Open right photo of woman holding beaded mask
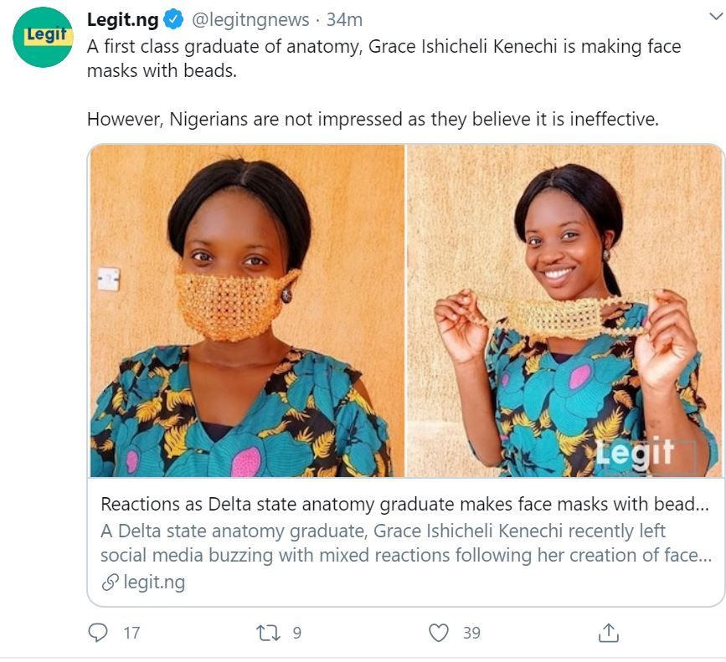The height and width of the screenshot is (662, 726). coord(564,310)
